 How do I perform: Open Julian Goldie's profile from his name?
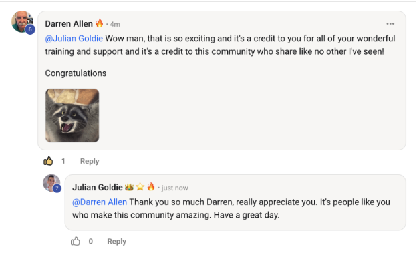pyautogui.click(x=97, y=187)
